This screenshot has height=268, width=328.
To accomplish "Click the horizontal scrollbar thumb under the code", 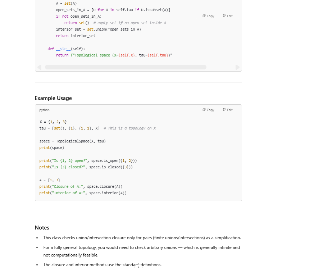I will click(125, 67).
